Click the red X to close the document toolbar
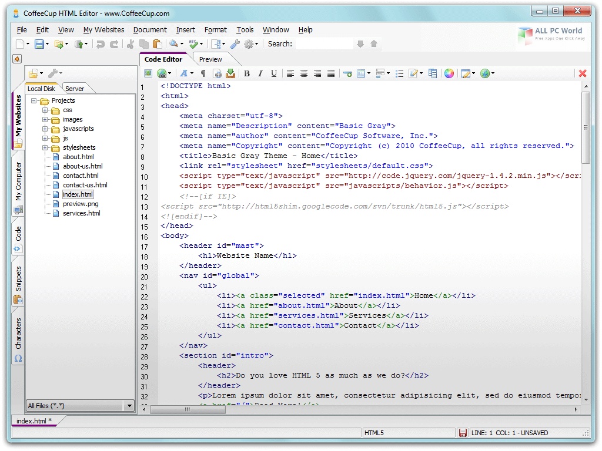Viewport: 602px width, 451px height. 582,73
